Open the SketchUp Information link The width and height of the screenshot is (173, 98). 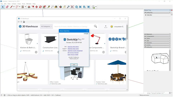point(73,47)
